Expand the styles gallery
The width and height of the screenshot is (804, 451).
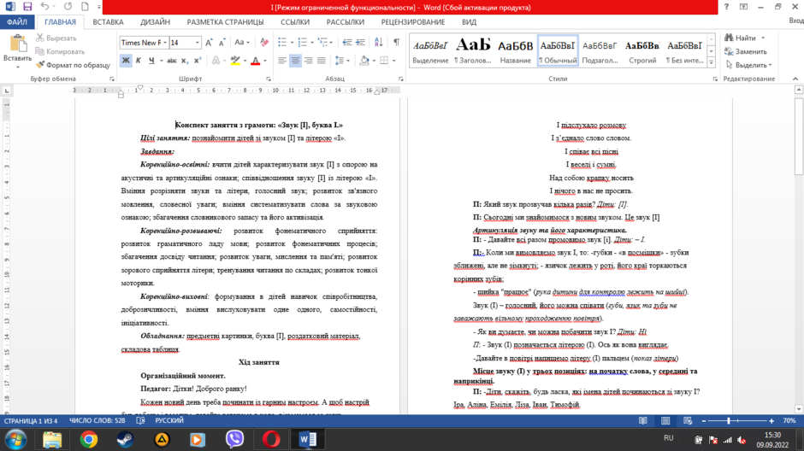tap(711, 62)
